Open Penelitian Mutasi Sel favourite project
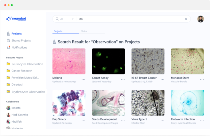 tap(25, 78)
